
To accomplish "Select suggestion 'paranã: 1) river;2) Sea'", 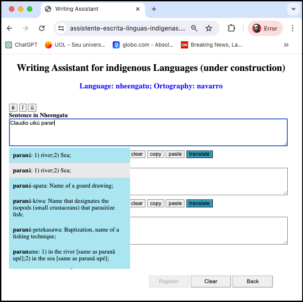I will tap(70, 171).
